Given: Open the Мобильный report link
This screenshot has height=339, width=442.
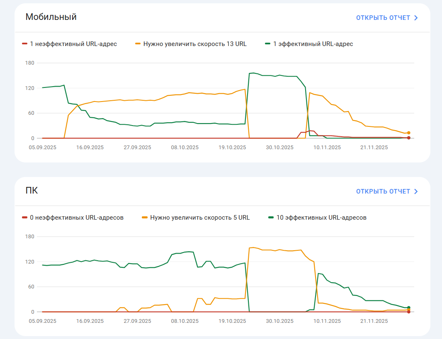Looking at the screenshot, I should [x=387, y=18].
